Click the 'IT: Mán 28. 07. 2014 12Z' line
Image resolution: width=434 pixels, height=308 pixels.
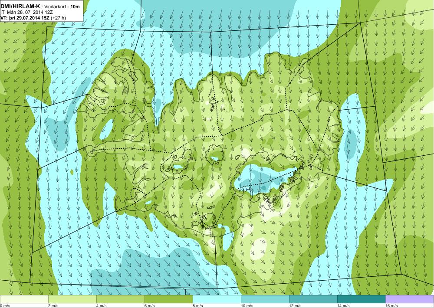point(26,12)
